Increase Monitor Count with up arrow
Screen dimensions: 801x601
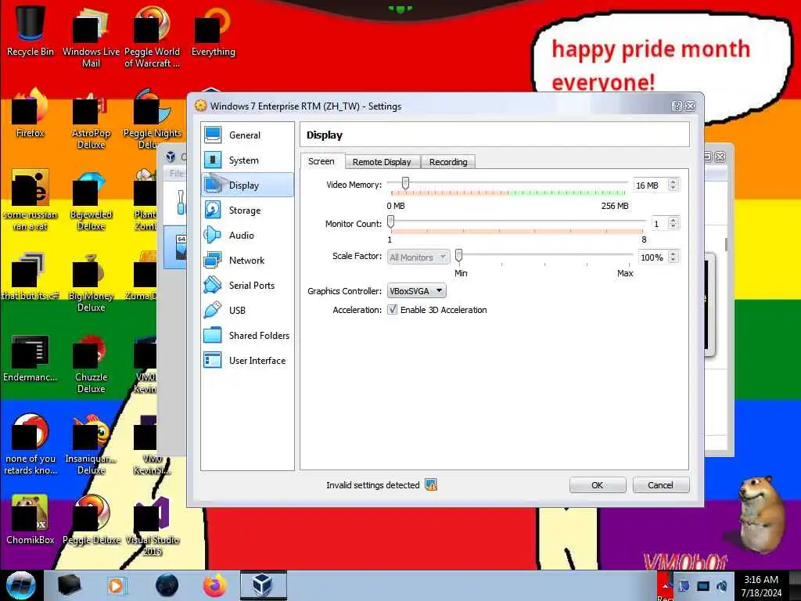click(x=673, y=220)
